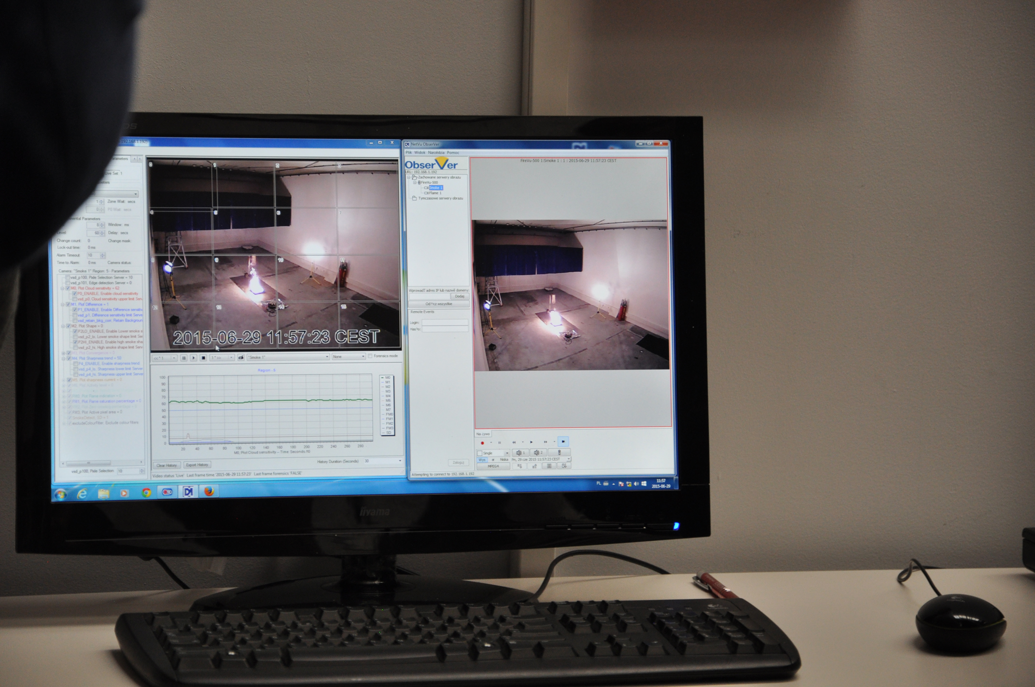Click the down-arrow icon right of MPEG4

coord(519,466)
